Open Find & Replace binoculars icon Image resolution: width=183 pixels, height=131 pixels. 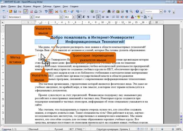coord(109,11)
